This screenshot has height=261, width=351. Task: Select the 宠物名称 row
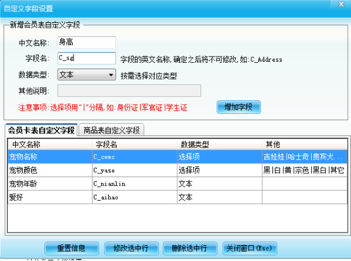click(177, 157)
